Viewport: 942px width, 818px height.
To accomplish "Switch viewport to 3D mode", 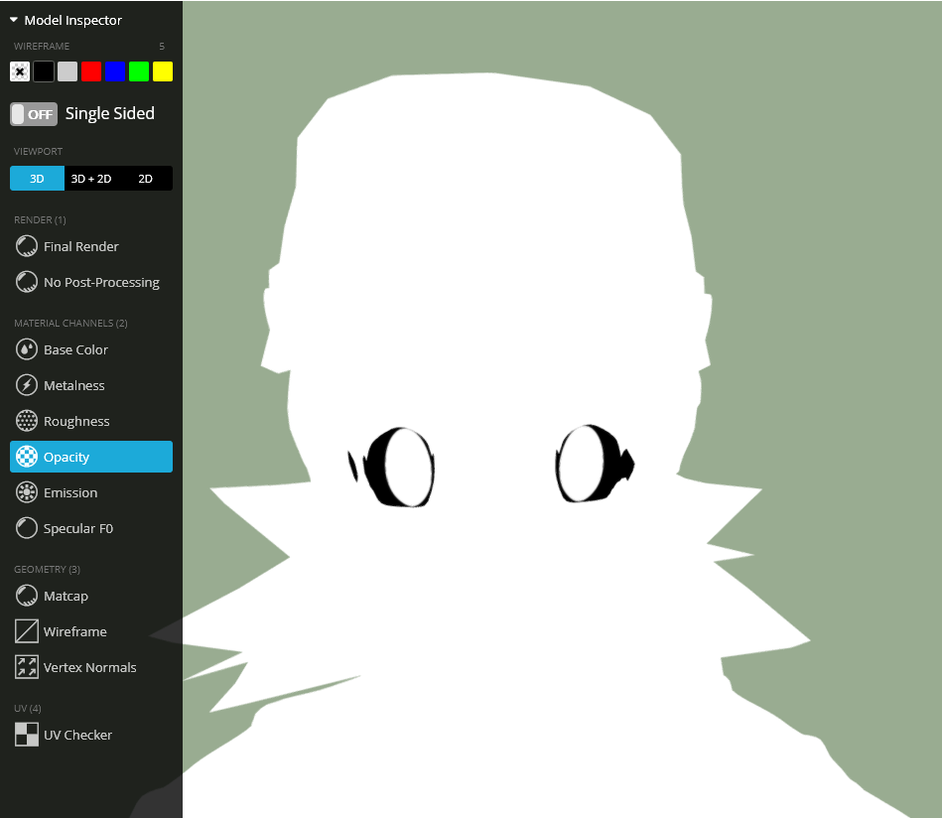I will 38,179.
